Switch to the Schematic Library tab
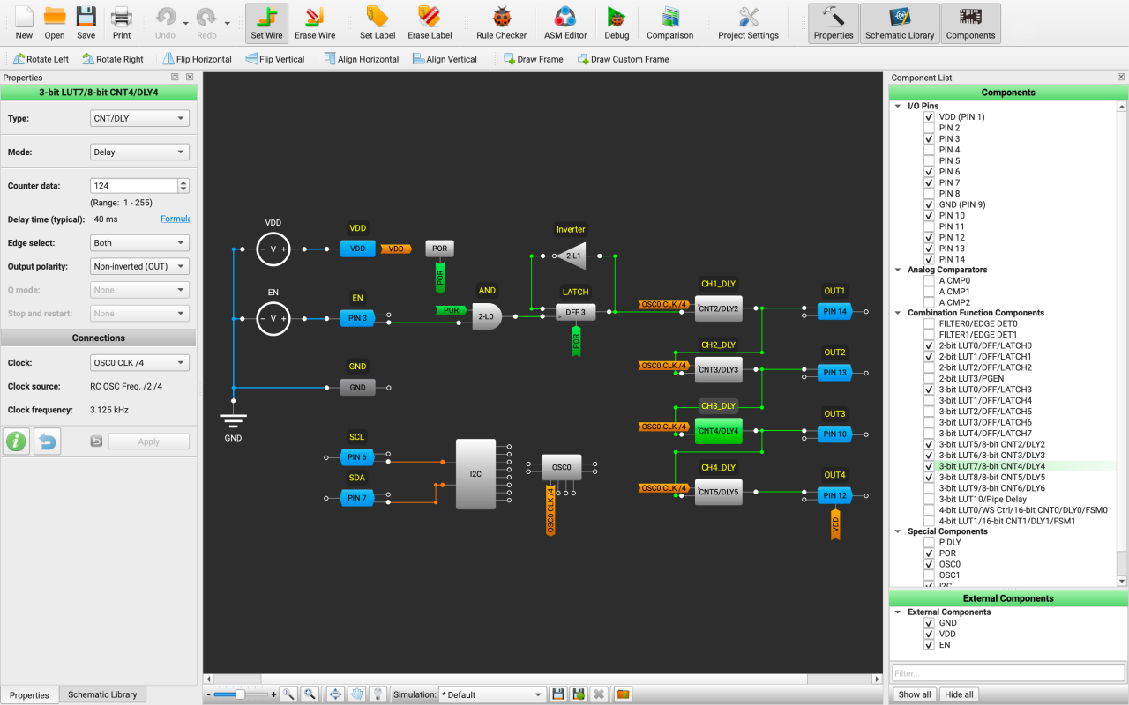 pyautogui.click(x=102, y=694)
